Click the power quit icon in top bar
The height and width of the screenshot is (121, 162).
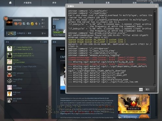coord(152,3)
